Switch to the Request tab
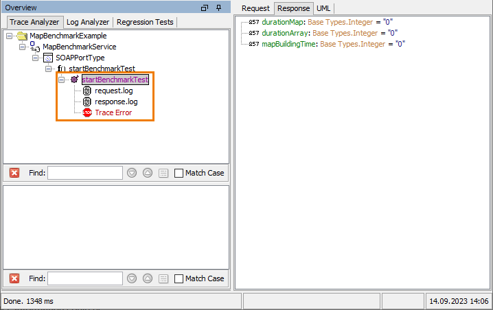 [255, 8]
